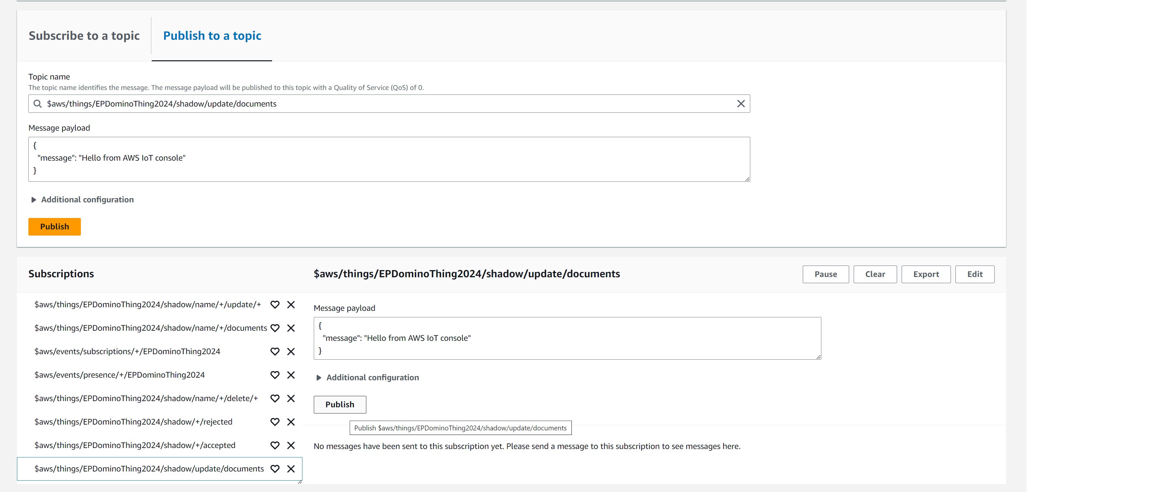Favorite the shadow/name/+/documents subscription
The height and width of the screenshot is (492, 1174).
point(275,328)
